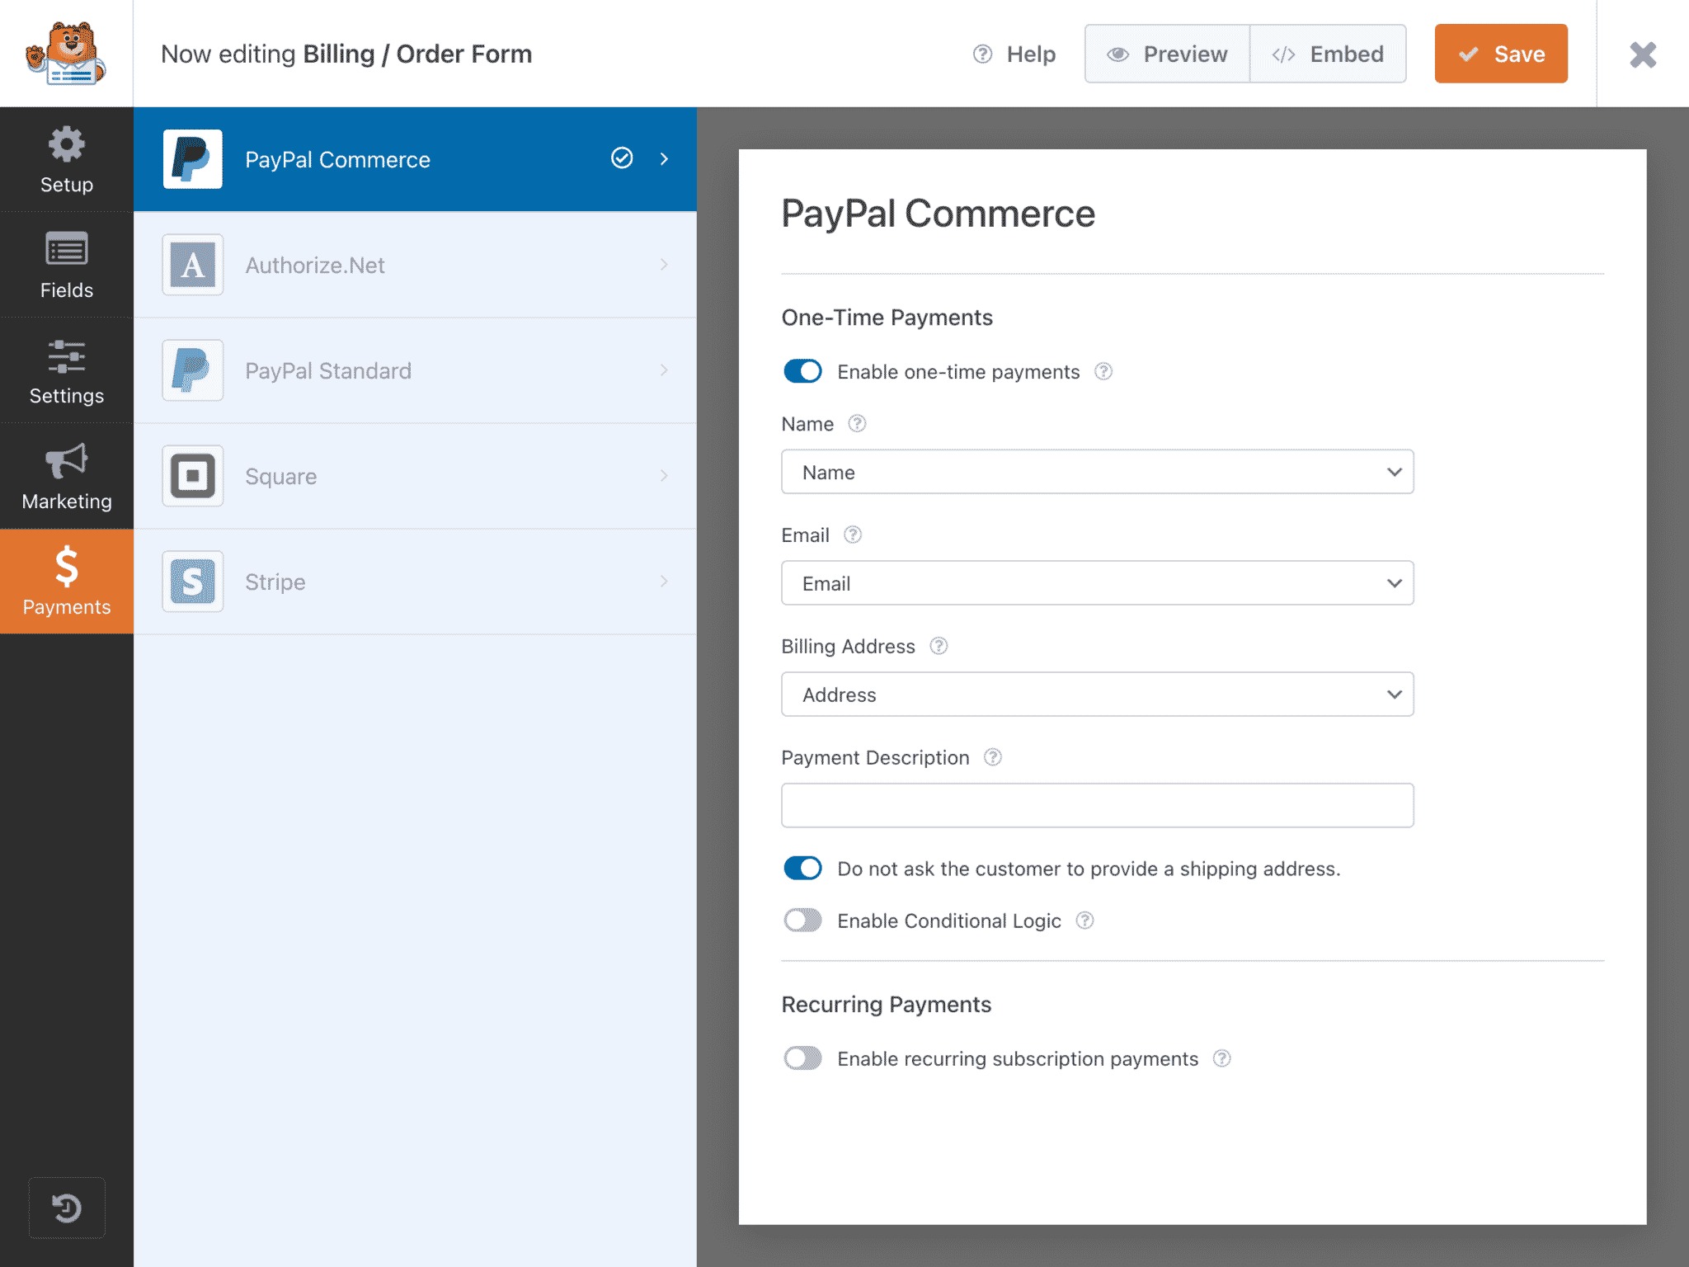Select the Stripe payment provider
This screenshot has width=1689, height=1267.
click(415, 582)
